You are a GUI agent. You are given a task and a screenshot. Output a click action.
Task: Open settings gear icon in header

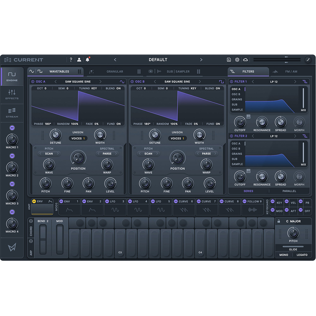(237, 60)
